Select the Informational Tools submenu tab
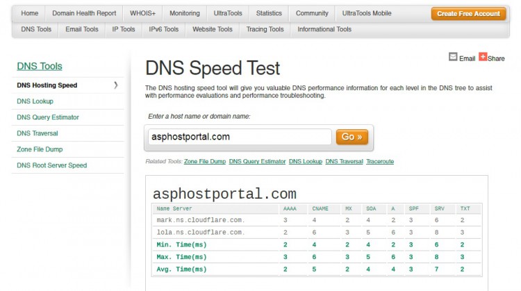The image size is (521, 291). (x=324, y=29)
